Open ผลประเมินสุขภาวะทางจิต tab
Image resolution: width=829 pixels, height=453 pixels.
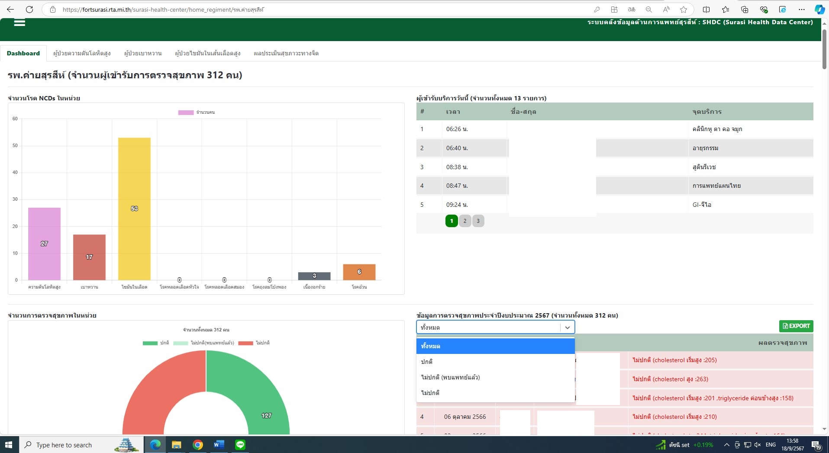tap(286, 53)
